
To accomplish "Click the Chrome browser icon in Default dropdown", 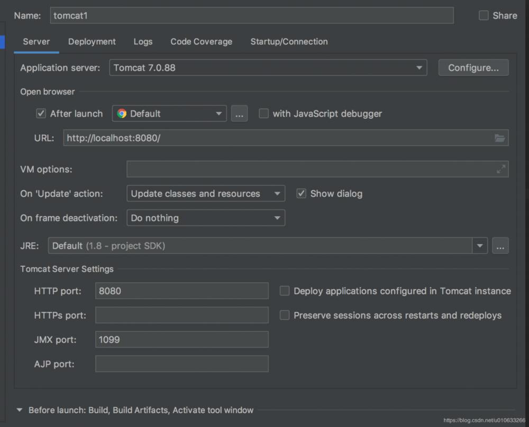I will 122,113.
